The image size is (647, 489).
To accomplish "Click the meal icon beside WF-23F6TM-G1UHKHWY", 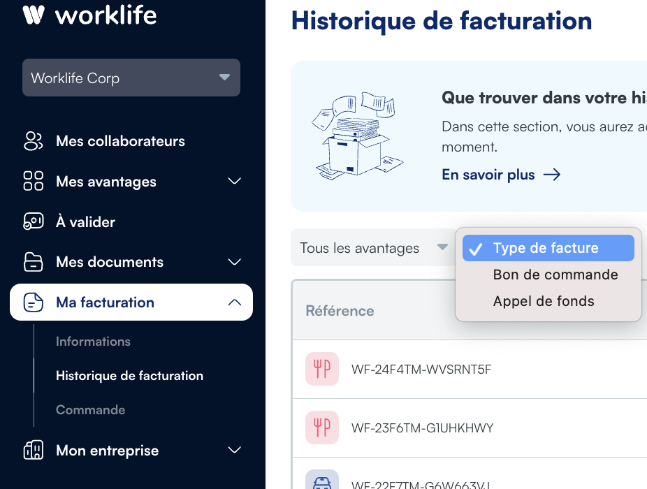I will tap(321, 428).
